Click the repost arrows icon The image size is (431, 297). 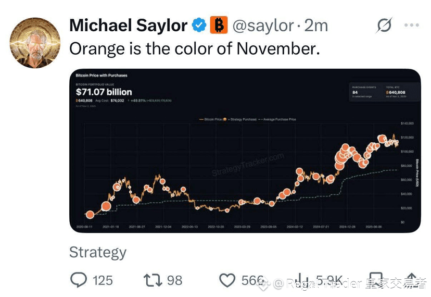(x=153, y=280)
